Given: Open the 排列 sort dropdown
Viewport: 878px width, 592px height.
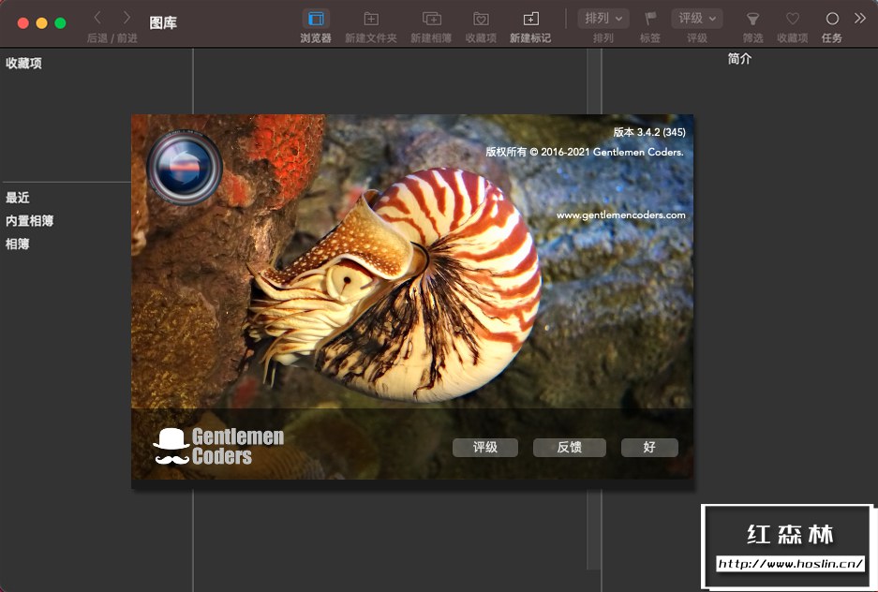Looking at the screenshot, I should tap(603, 19).
